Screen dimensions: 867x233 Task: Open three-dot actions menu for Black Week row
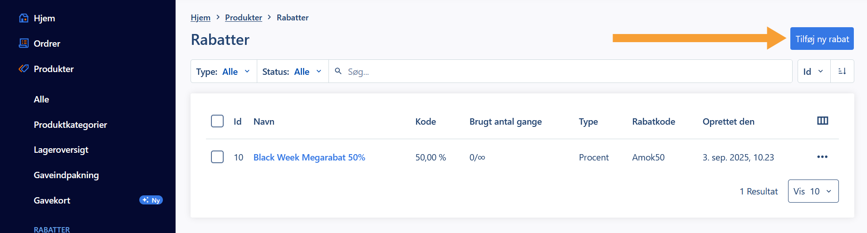[x=822, y=157]
